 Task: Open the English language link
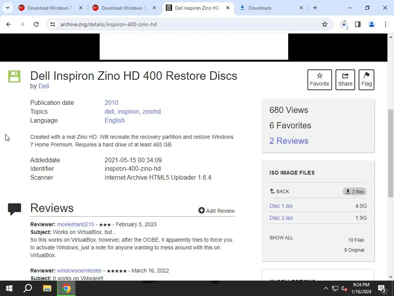[x=115, y=120]
